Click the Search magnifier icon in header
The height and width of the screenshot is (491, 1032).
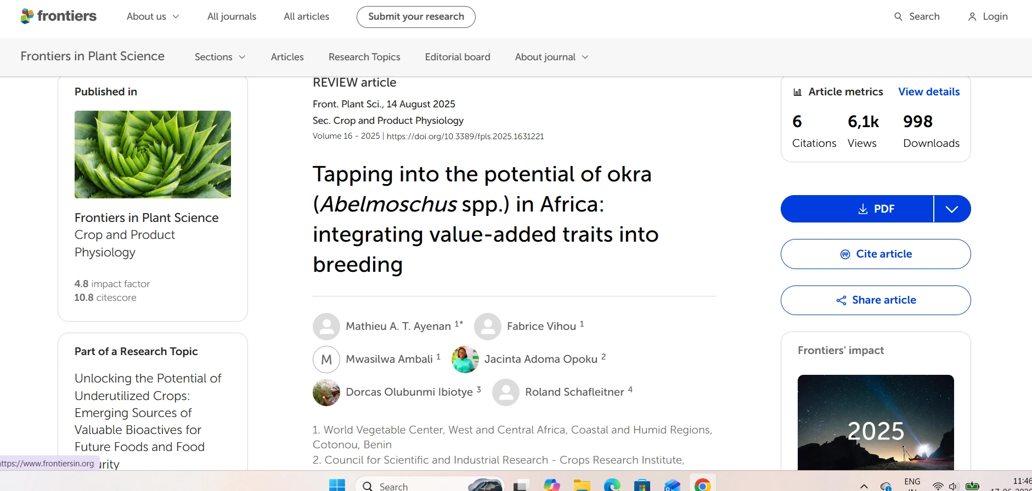[x=898, y=16]
